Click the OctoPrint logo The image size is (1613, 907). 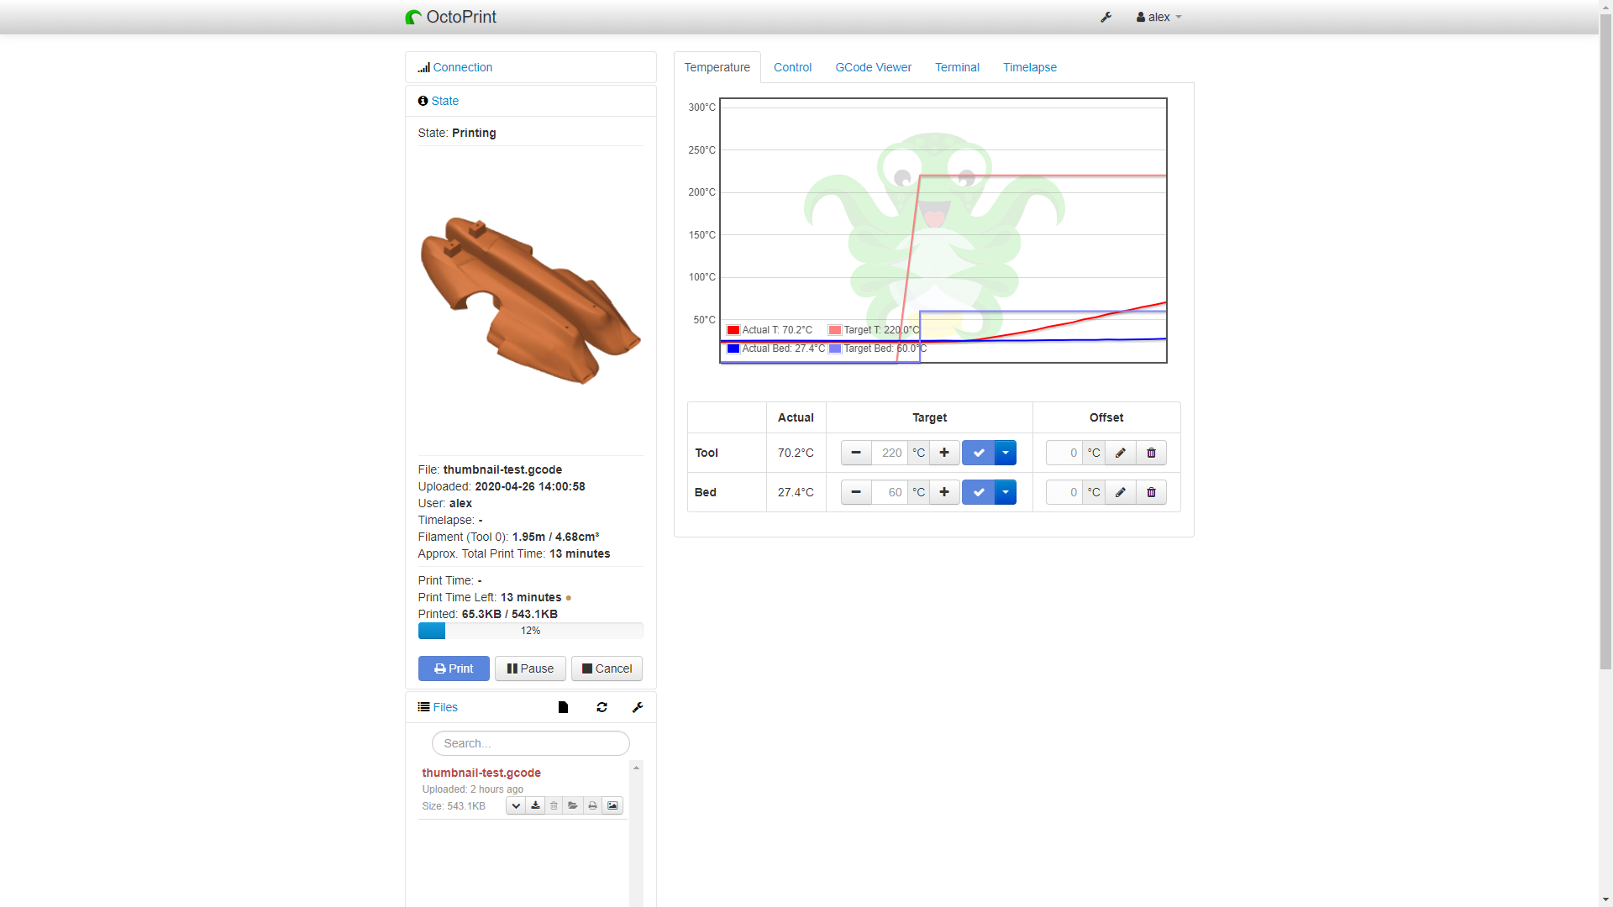[451, 17]
